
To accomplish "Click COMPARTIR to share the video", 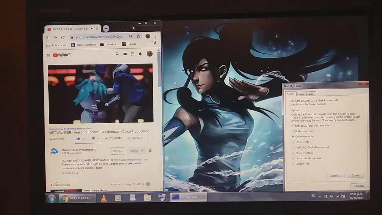I will 114,138.
